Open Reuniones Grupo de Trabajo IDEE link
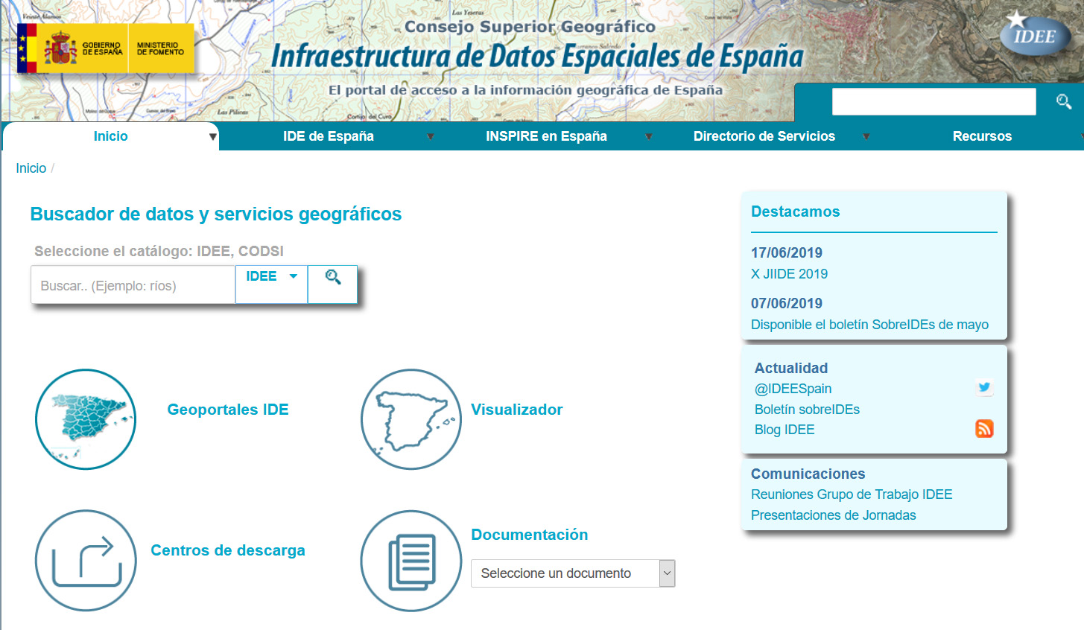Image resolution: width=1084 pixels, height=630 pixels. point(852,494)
